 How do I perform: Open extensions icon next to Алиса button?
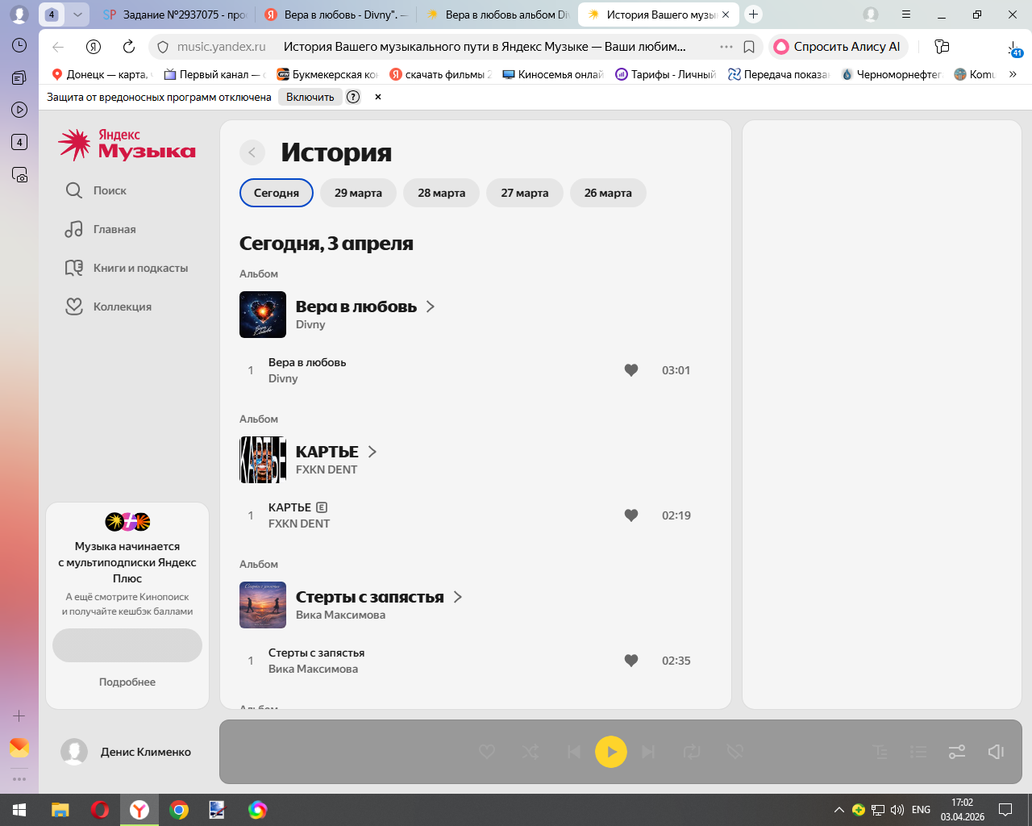tap(942, 47)
